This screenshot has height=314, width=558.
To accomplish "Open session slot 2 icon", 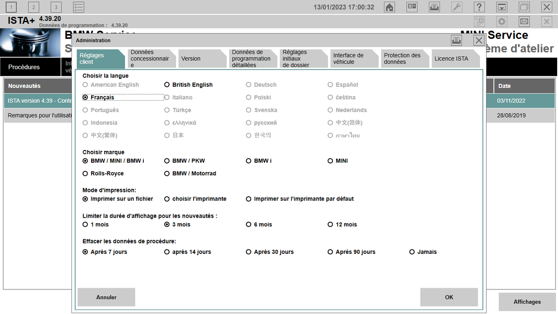I will pyautogui.click(x=34, y=7).
